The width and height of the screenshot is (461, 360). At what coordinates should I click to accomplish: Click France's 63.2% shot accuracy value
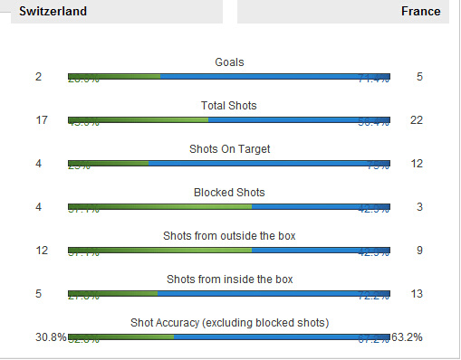coord(407,337)
